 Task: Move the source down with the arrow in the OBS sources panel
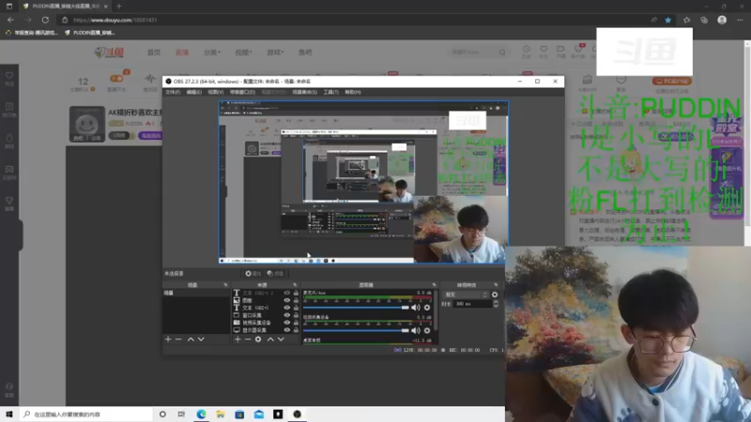coord(281,339)
